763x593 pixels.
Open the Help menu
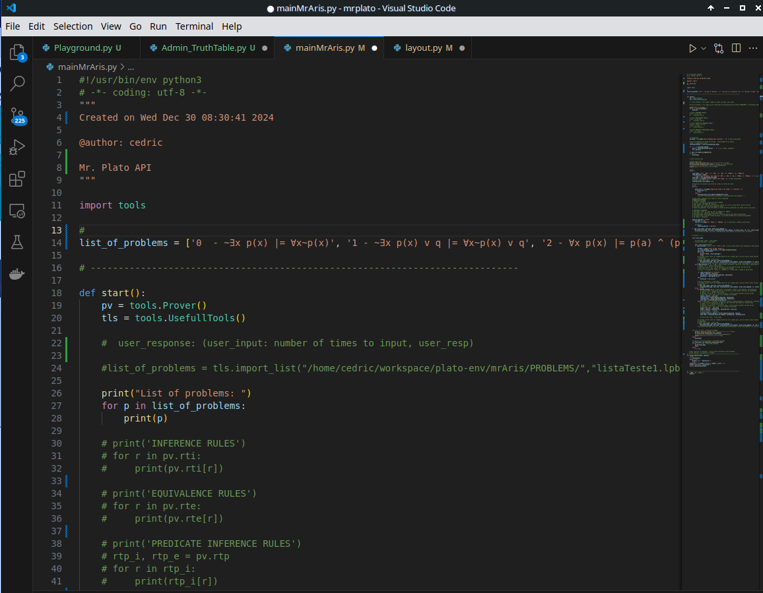point(232,26)
